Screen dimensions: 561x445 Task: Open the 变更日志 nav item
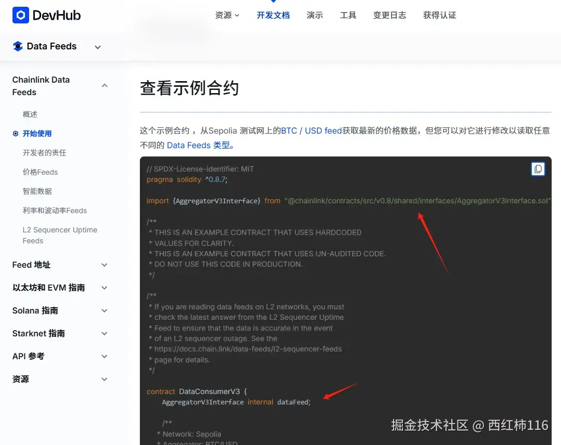[x=389, y=15]
